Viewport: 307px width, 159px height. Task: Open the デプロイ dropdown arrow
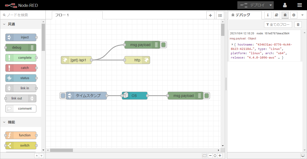pyautogui.click(x=271, y=5)
